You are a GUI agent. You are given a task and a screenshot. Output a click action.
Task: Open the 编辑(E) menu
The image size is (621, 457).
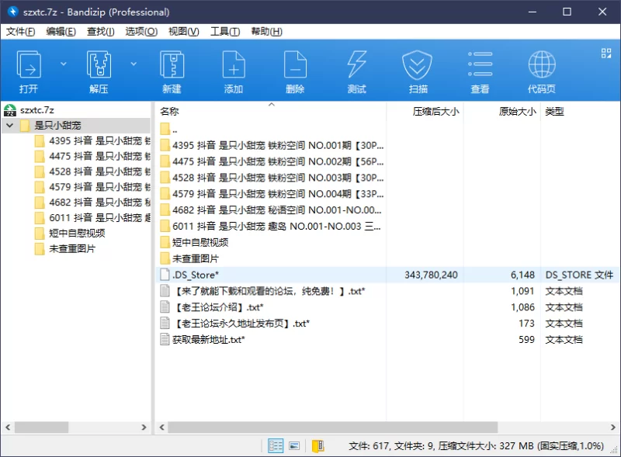(x=61, y=32)
